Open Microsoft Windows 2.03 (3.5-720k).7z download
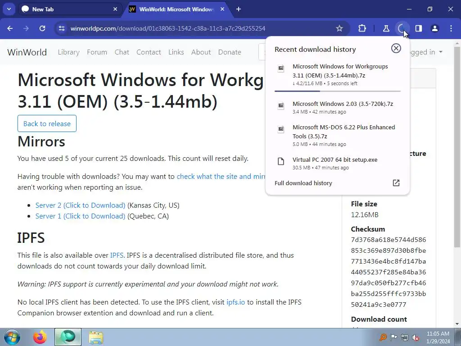Image resolution: width=461 pixels, height=346 pixels. pyautogui.click(x=338, y=107)
